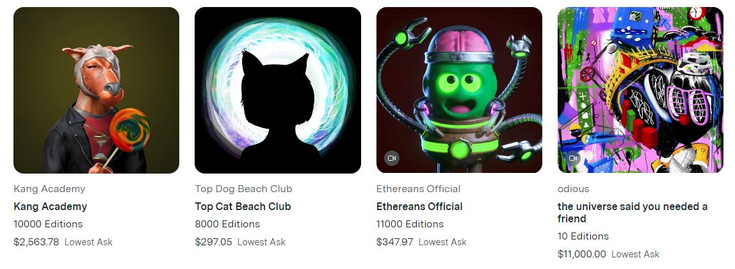The image size is (735, 269).
Task: Click gray Ethereans Official creator name
Action: (418, 189)
